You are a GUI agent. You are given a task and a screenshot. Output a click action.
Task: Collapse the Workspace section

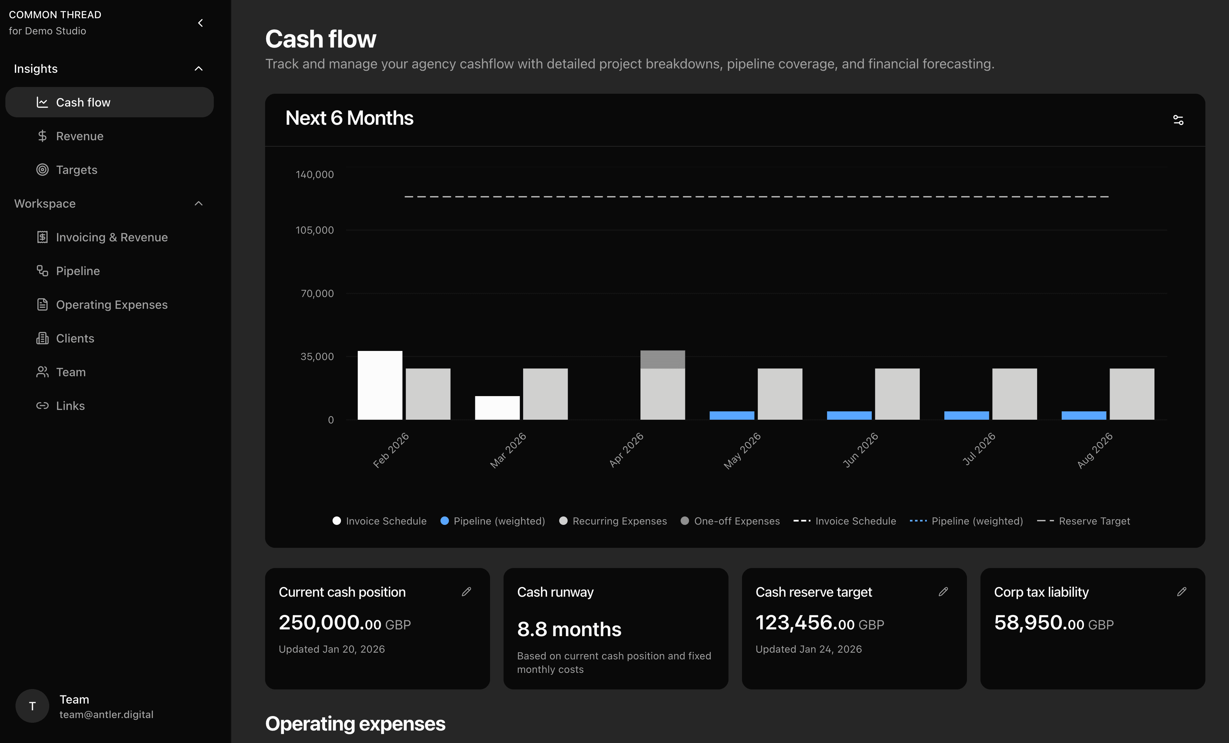pyautogui.click(x=199, y=204)
